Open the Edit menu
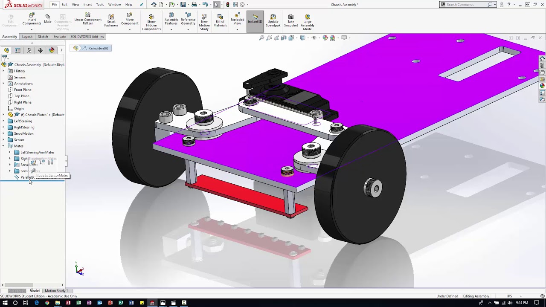The width and height of the screenshot is (546, 307). click(x=64, y=5)
